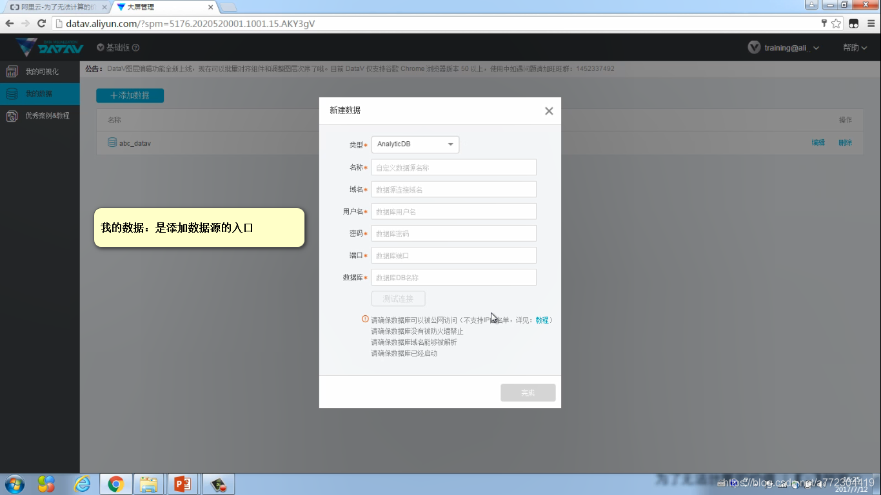Image resolution: width=881 pixels, height=495 pixels.
Task: Expand the 类型 AnalyticDB dropdown
Action: 415,144
